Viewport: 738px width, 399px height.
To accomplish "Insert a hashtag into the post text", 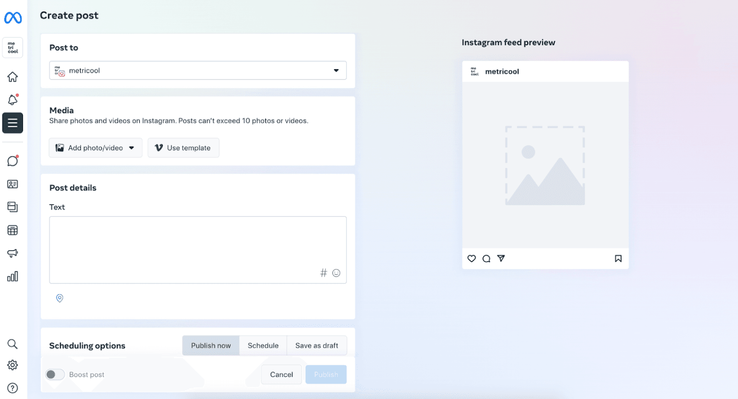I will tap(323, 273).
